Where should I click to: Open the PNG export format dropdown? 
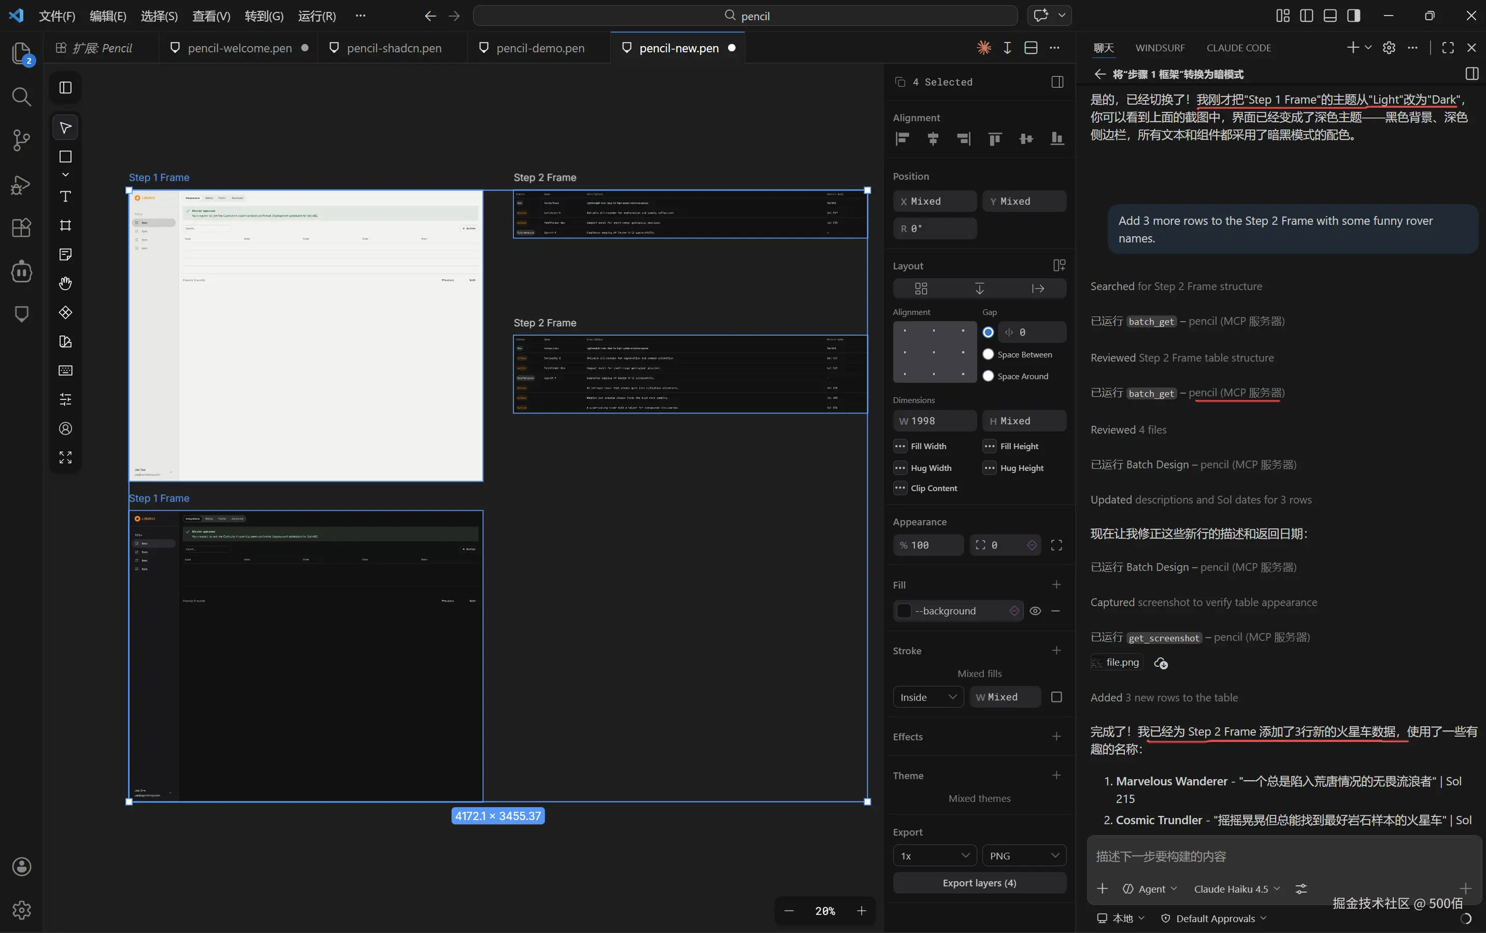[x=1023, y=856]
